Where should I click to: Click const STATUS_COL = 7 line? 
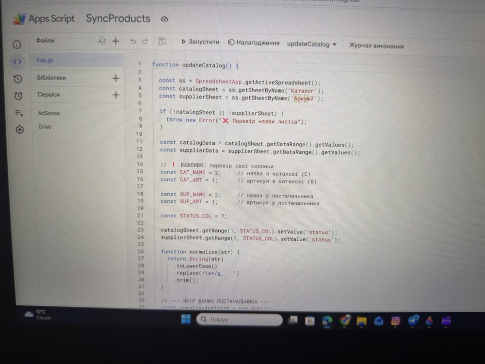tap(194, 216)
